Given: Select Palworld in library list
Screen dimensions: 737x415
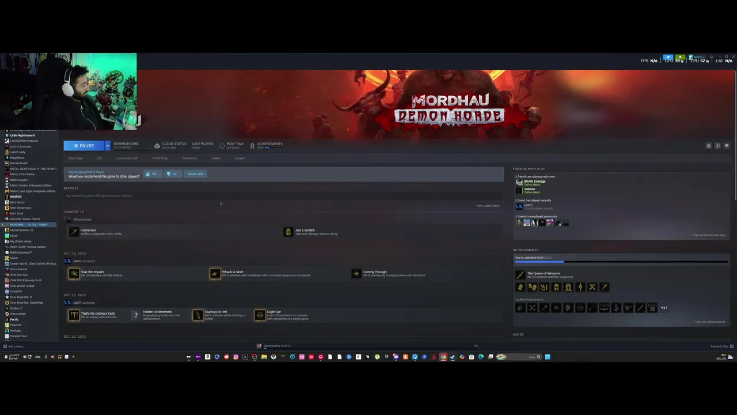Looking at the screenshot, I should point(16,325).
